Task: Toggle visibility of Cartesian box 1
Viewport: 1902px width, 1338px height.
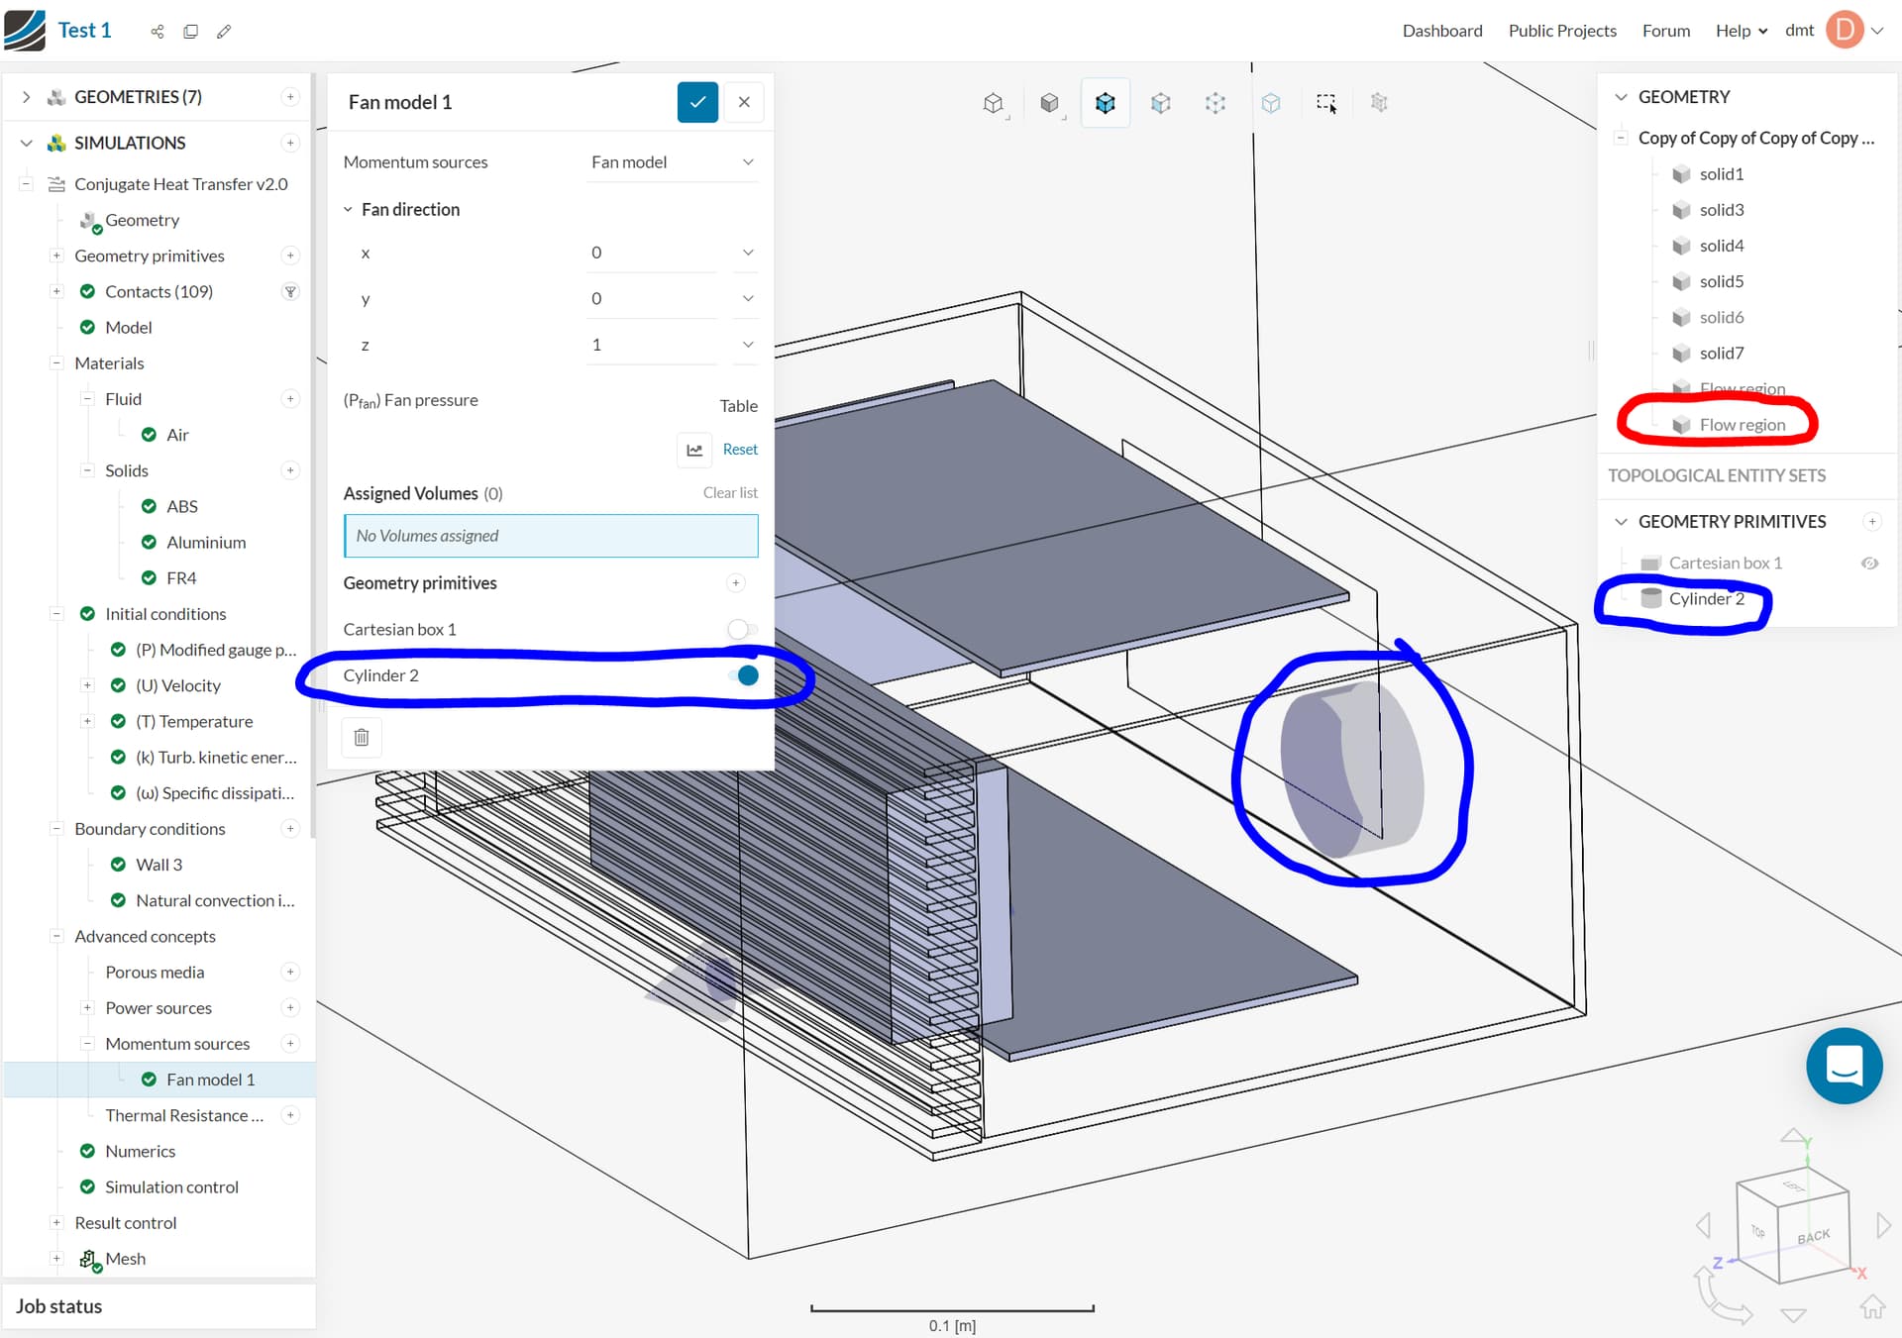Action: (1869, 564)
